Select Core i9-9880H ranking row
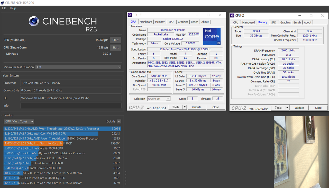 click(x=62, y=148)
